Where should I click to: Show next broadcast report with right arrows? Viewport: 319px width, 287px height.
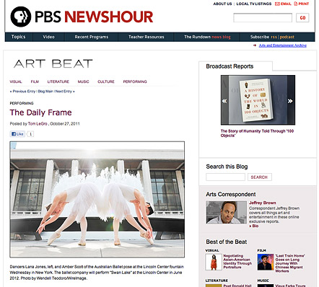tap(290, 101)
